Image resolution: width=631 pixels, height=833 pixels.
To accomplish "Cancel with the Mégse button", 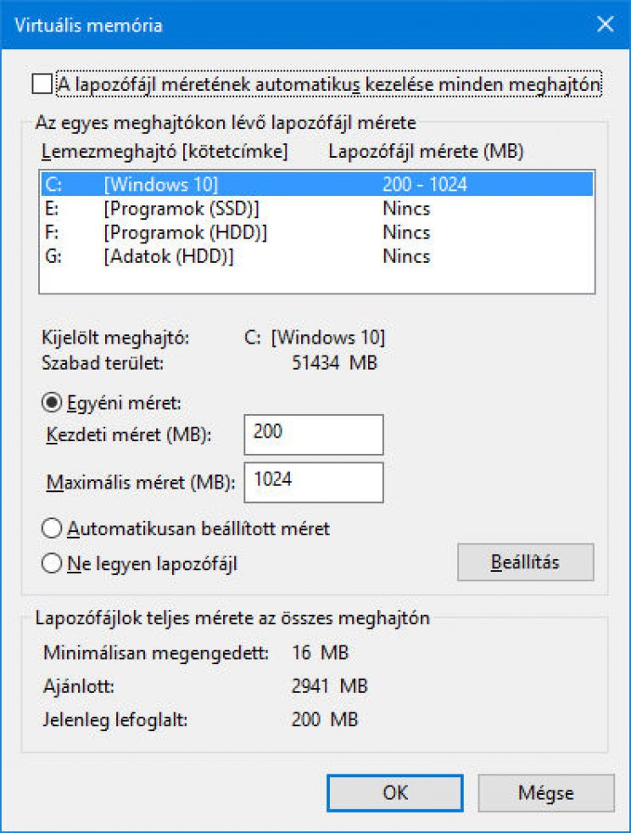I will tap(546, 793).
